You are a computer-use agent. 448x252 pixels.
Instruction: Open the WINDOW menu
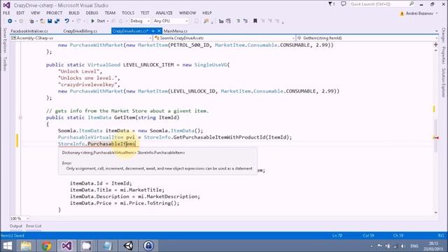click(x=188, y=13)
